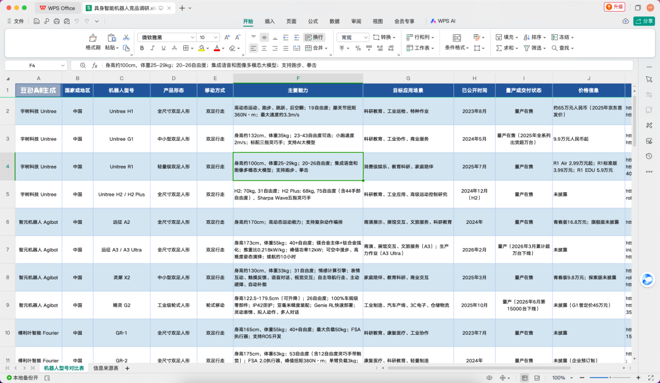Click the zoom magnifier in formula bar
The width and height of the screenshot is (660, 383).
click(83, 65)
